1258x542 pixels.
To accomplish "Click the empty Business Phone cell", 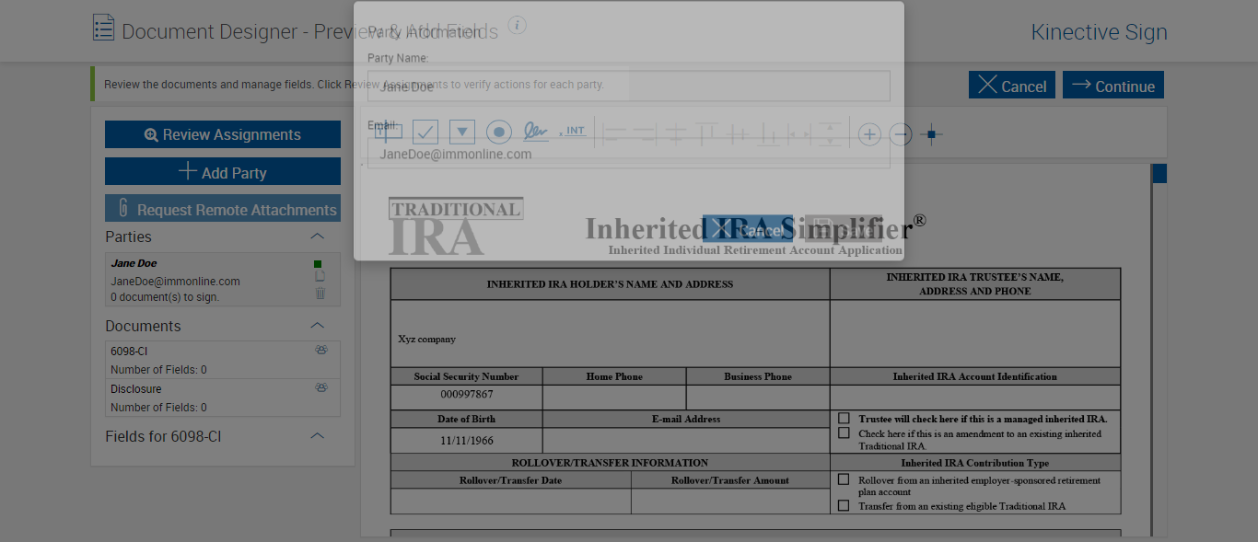I will [x=758, y=397].
